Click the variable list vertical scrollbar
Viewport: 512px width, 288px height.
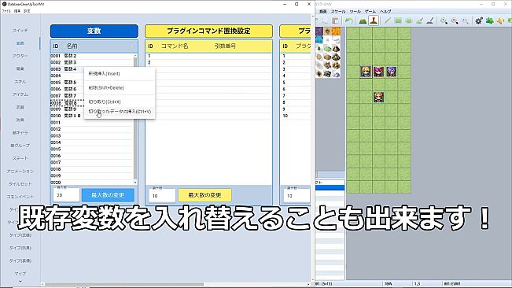click(x=135, y=119)
